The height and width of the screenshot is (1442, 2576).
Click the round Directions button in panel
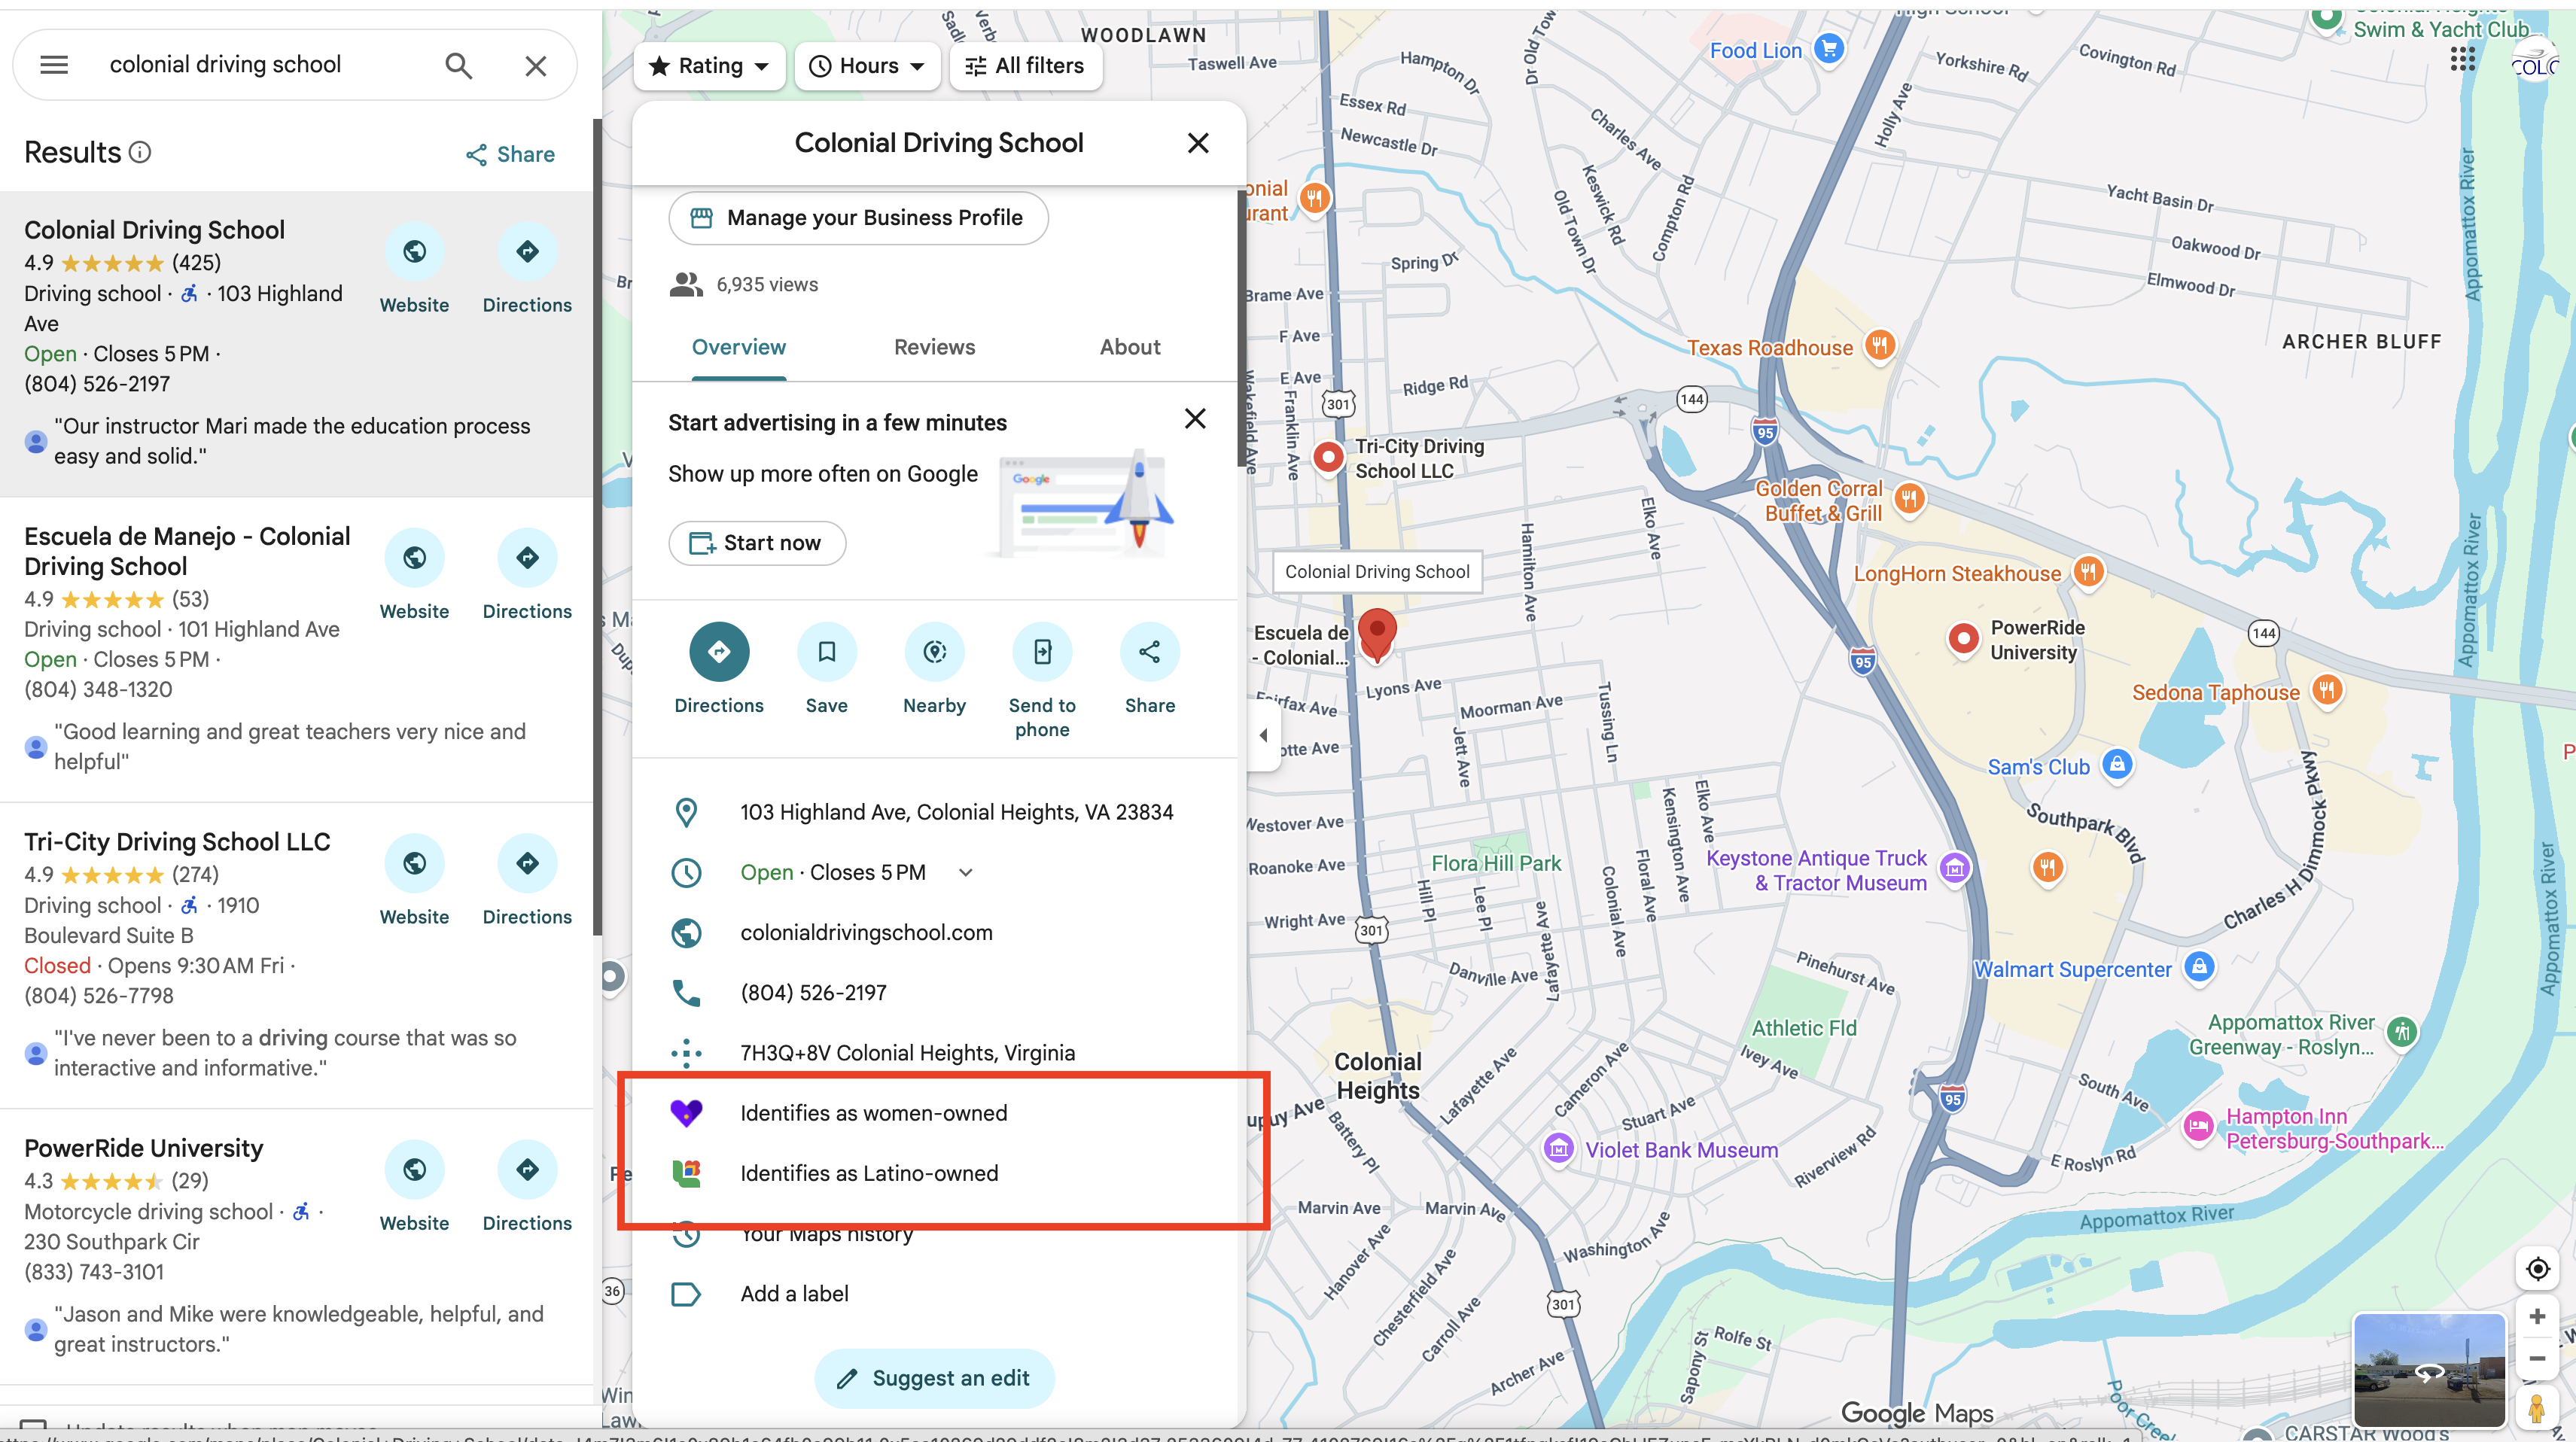coord(719,652)
